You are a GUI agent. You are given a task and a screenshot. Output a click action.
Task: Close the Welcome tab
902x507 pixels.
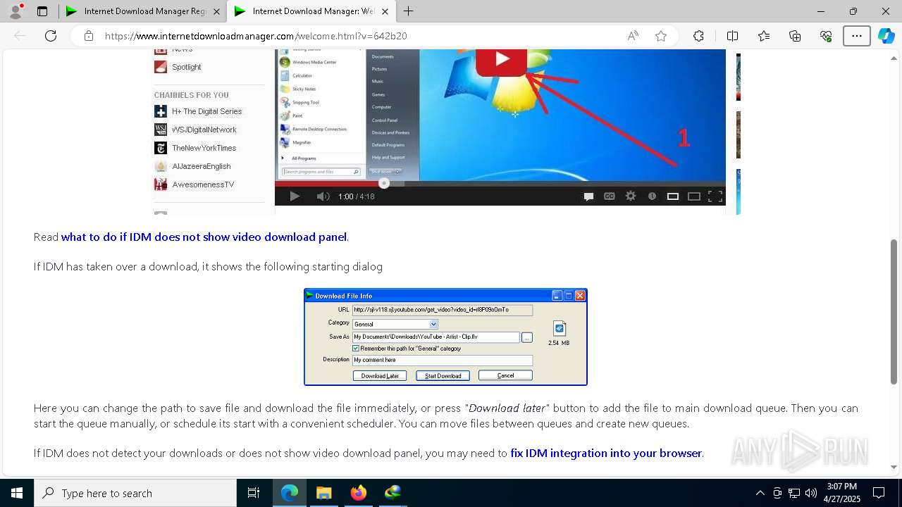tap(385, 11)
